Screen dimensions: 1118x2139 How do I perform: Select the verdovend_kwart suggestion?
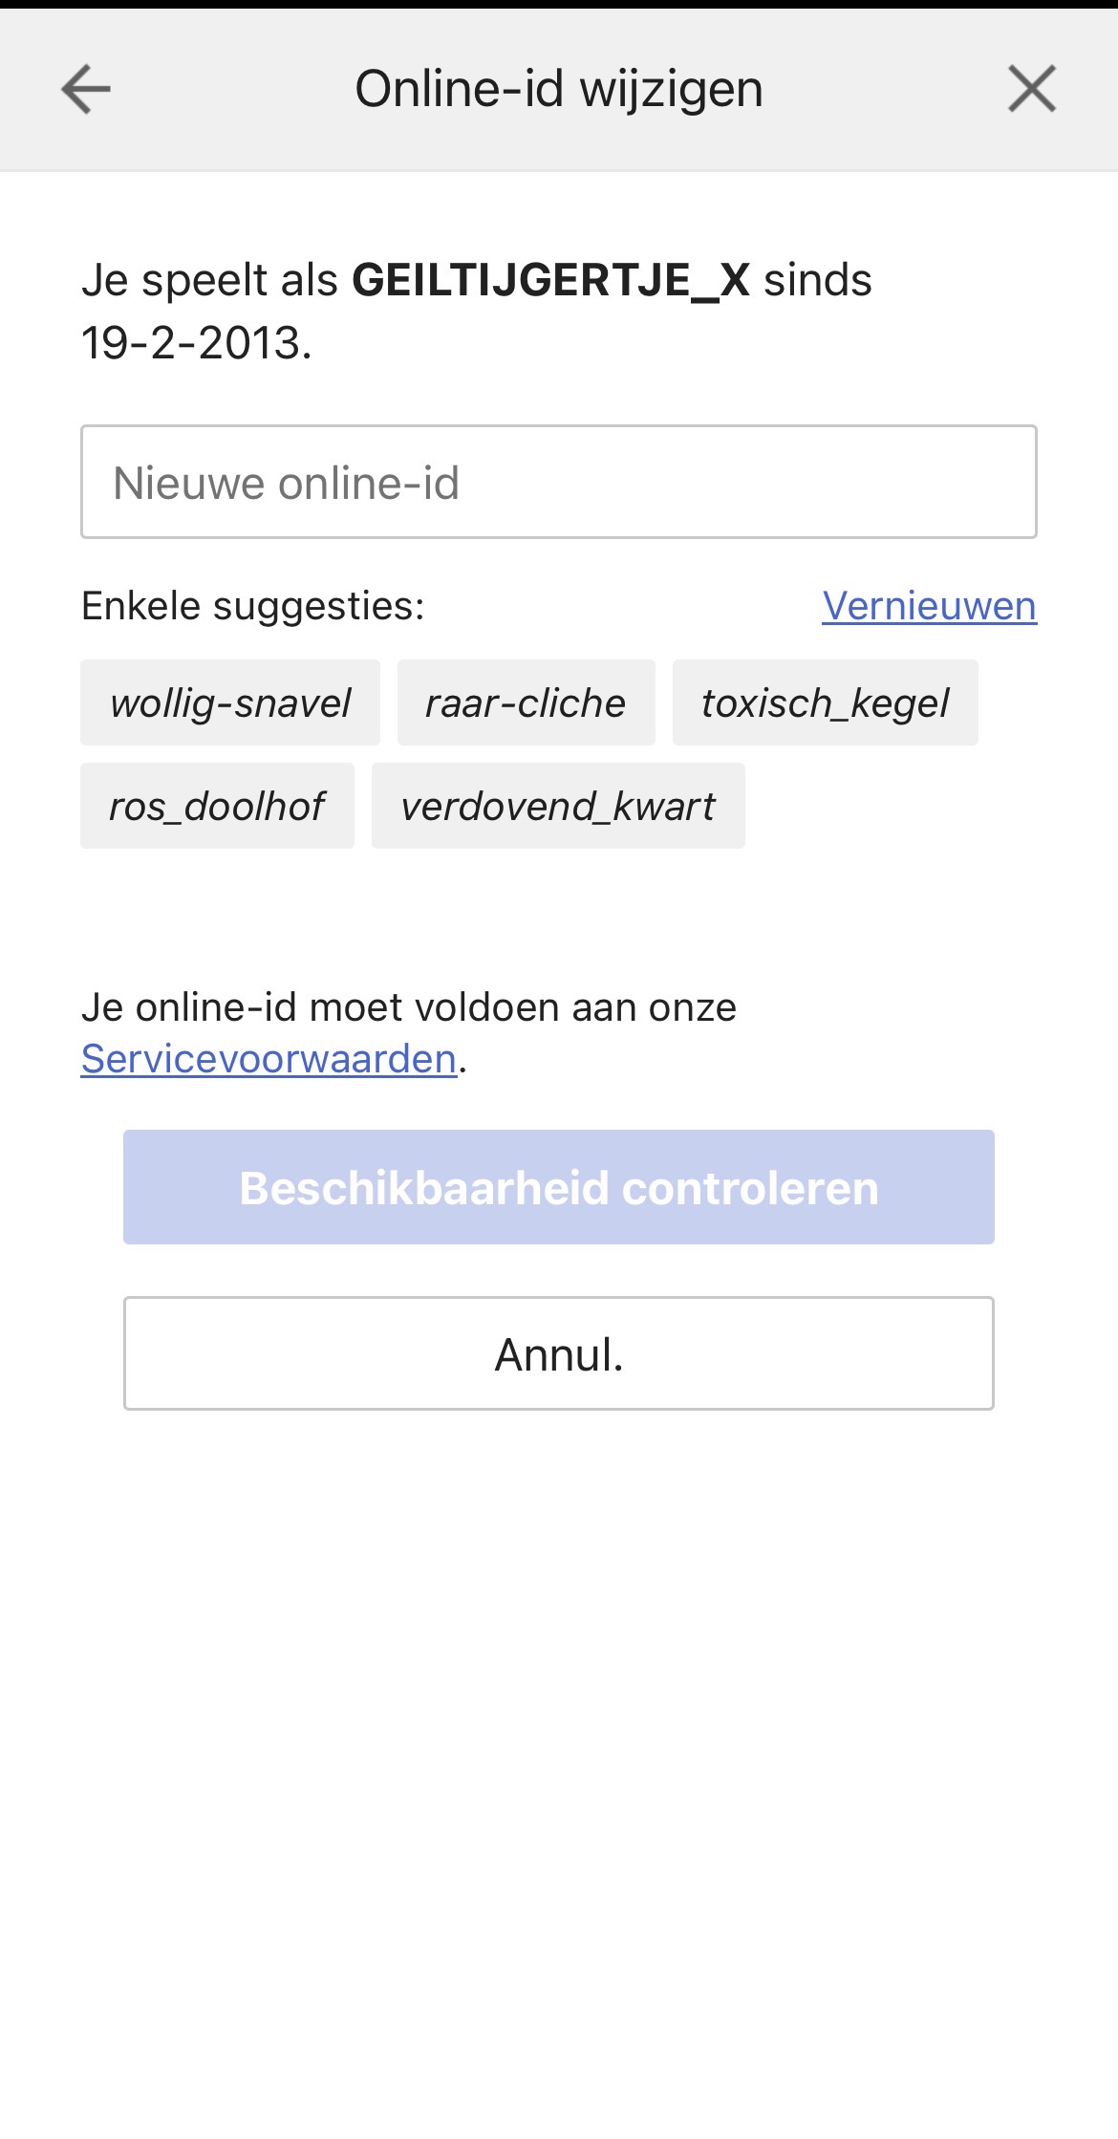point(558,807)
